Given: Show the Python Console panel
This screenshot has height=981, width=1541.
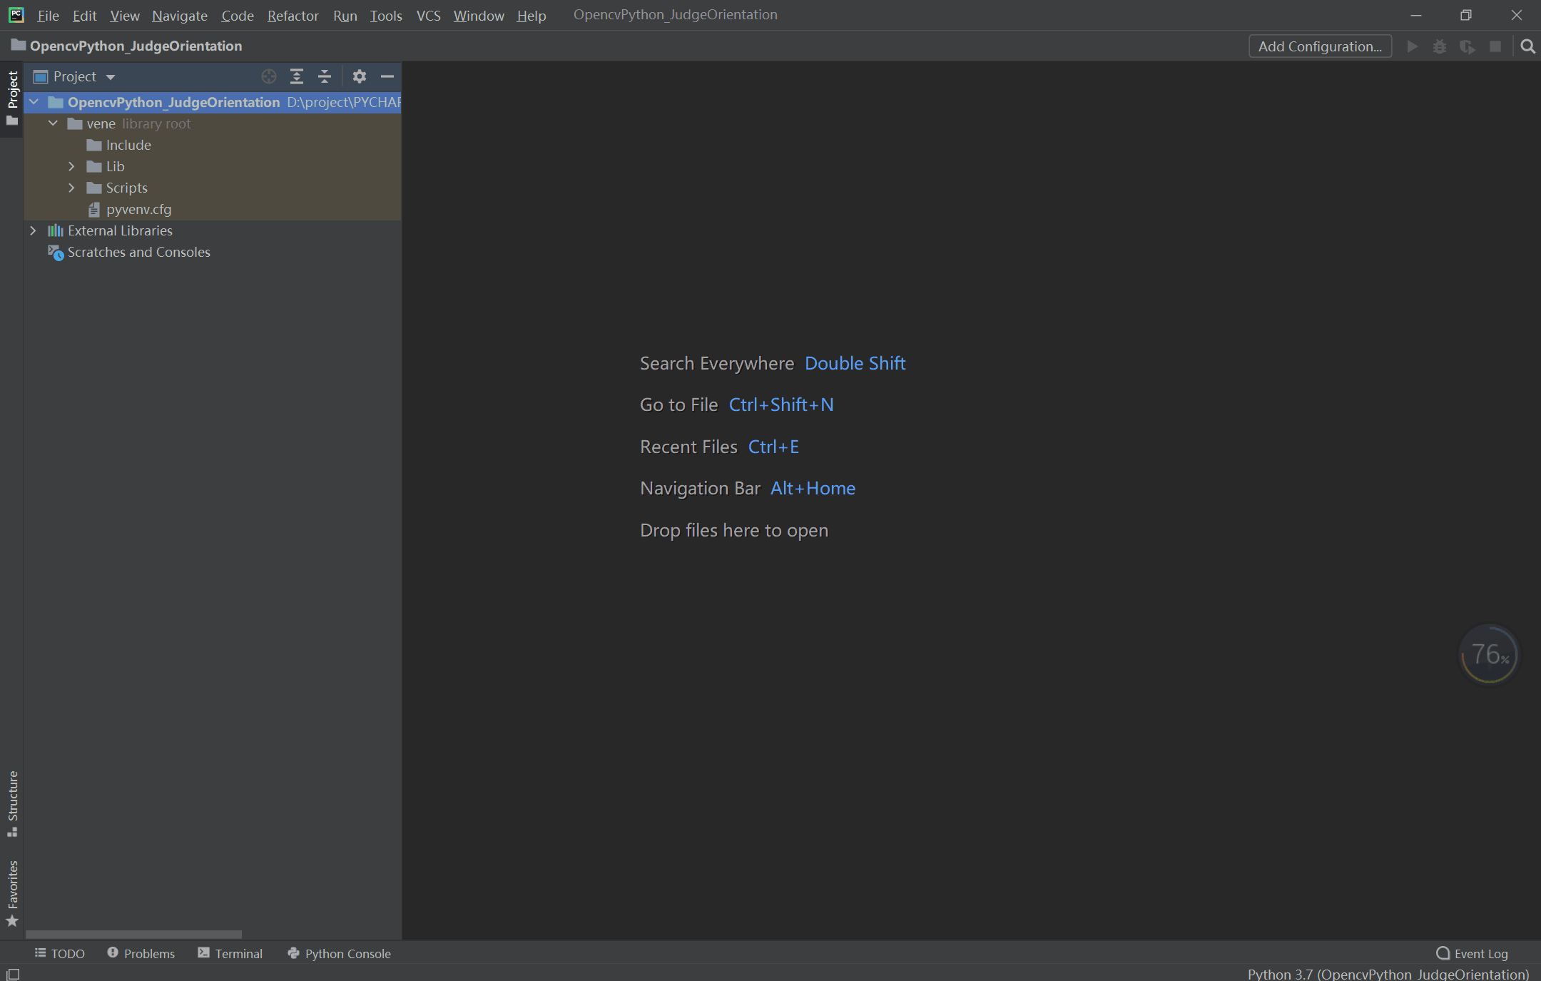Looking at the screenshot, I should [x=338, y=953].
